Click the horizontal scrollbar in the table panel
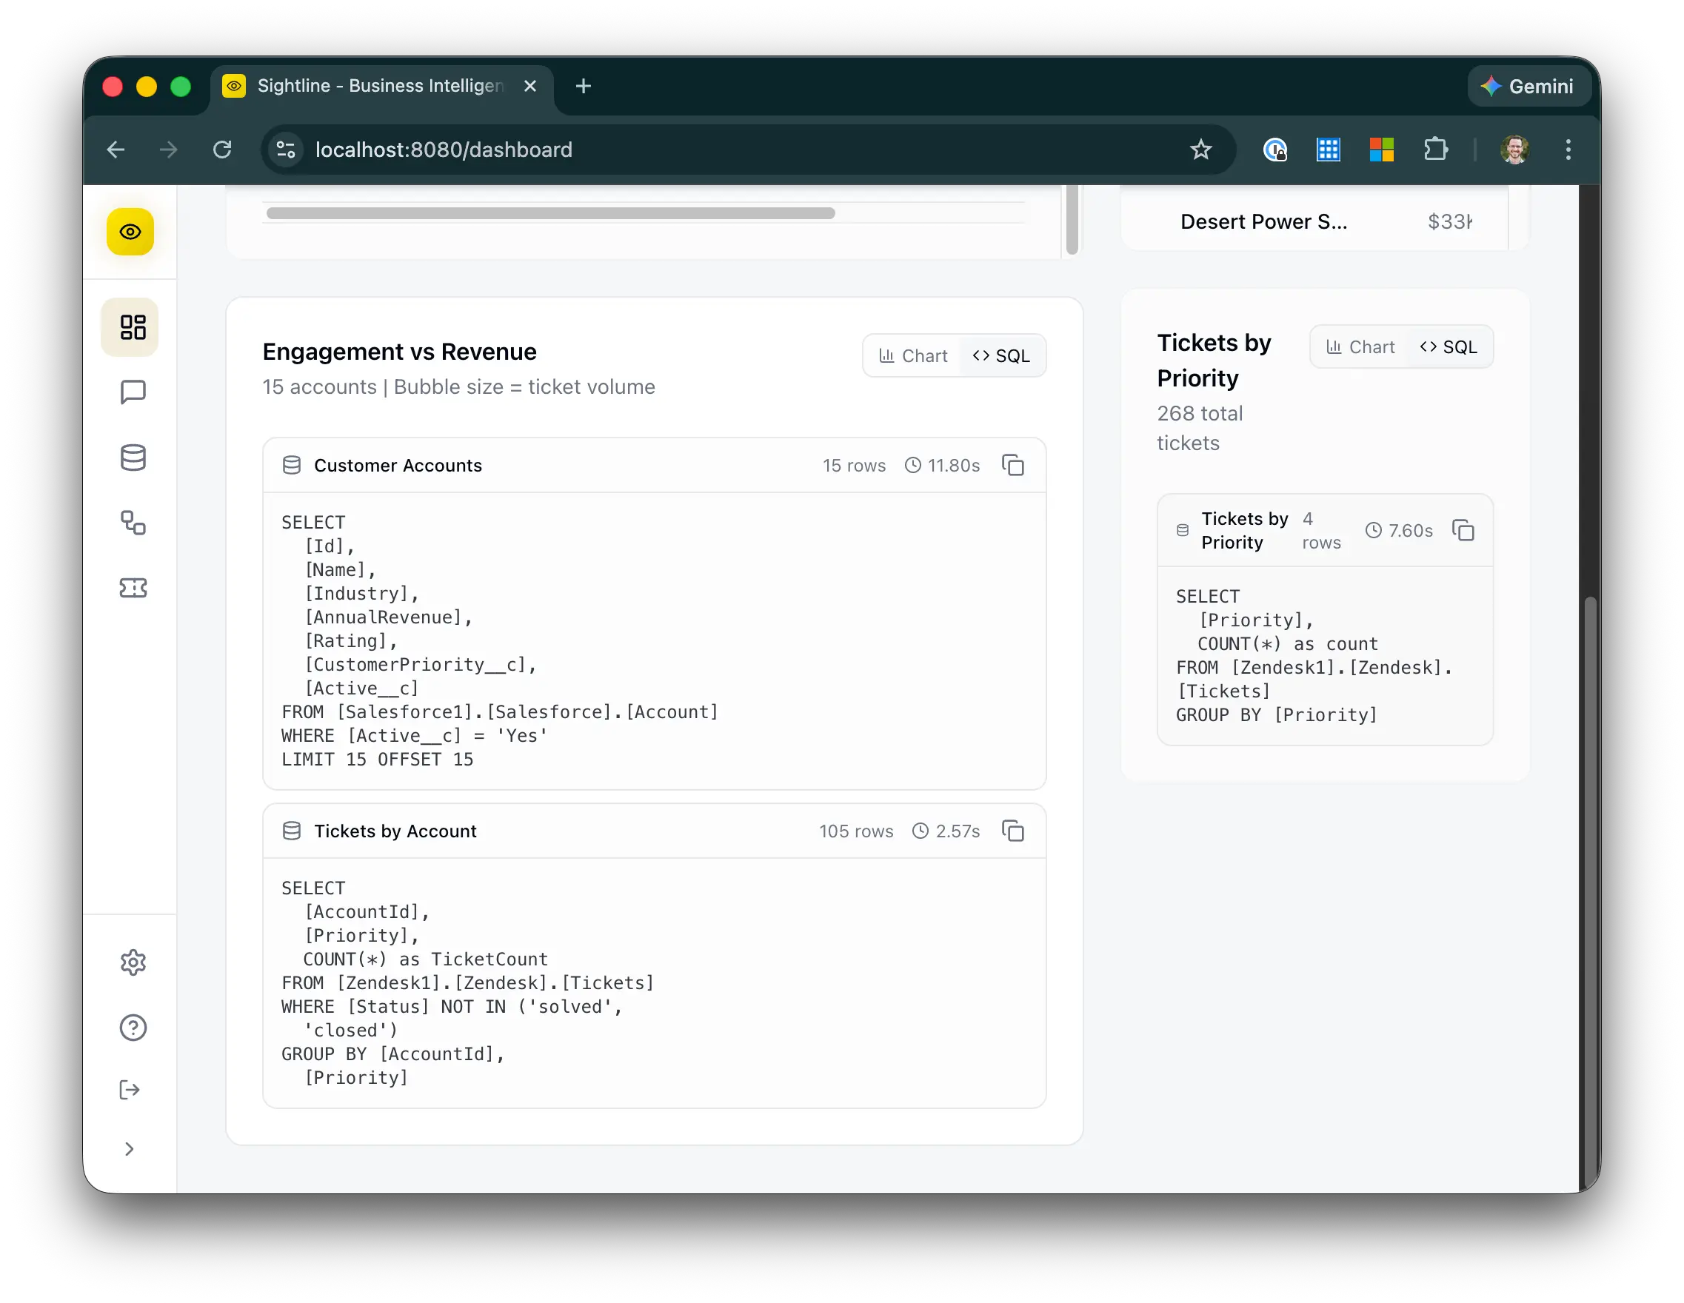 pyautogui.click(x=549, y=212)
